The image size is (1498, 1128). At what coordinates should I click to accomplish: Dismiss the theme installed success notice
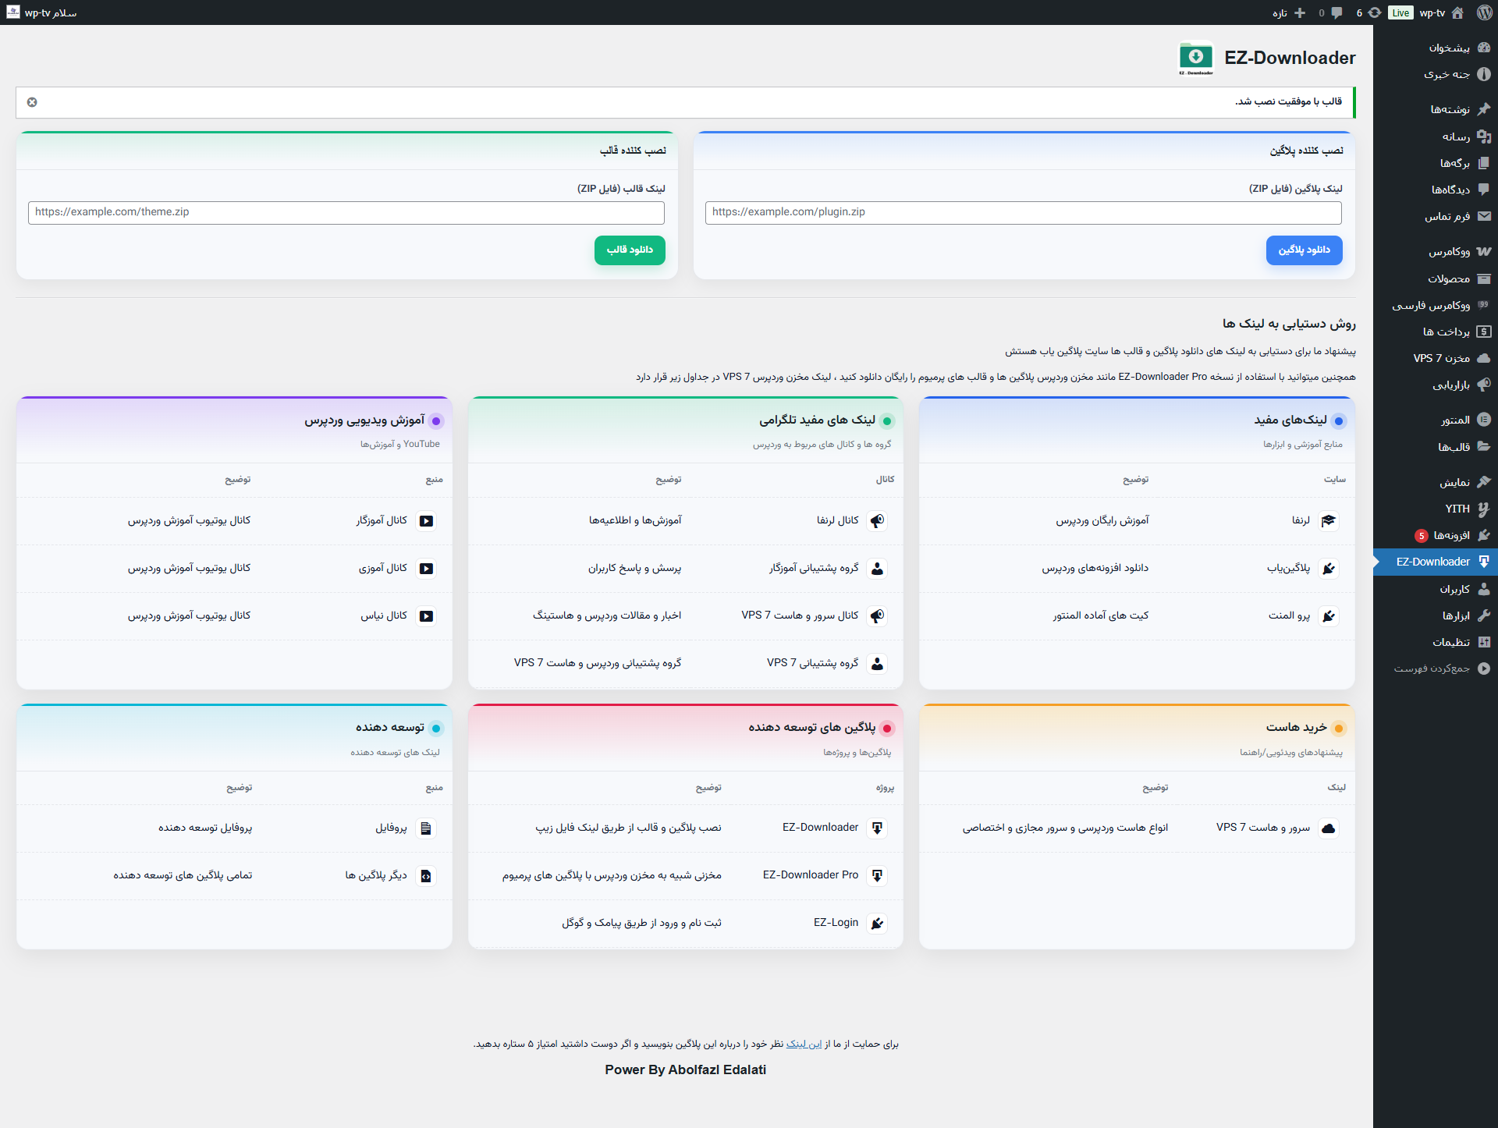[x=32, y=102]
